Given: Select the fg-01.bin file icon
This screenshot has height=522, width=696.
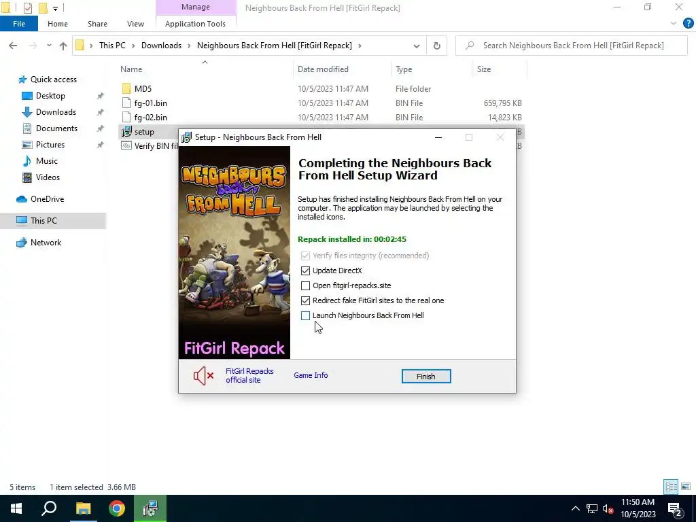Looking at the screenshot, I should click(x=126, y=103).
